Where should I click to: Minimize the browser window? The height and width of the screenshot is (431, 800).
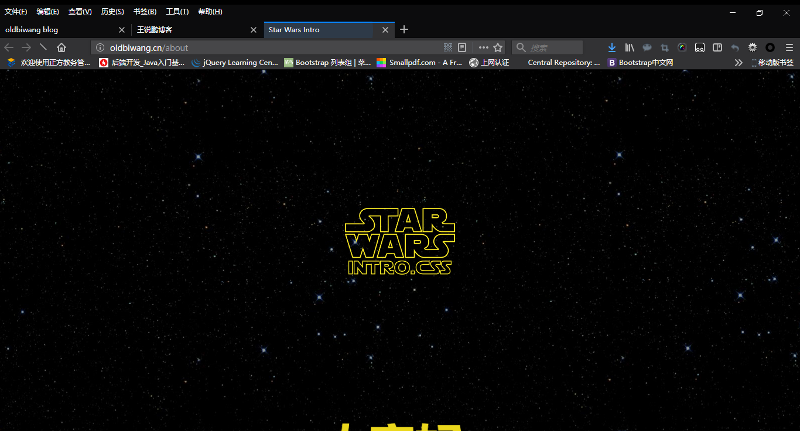tap(733, 12)
